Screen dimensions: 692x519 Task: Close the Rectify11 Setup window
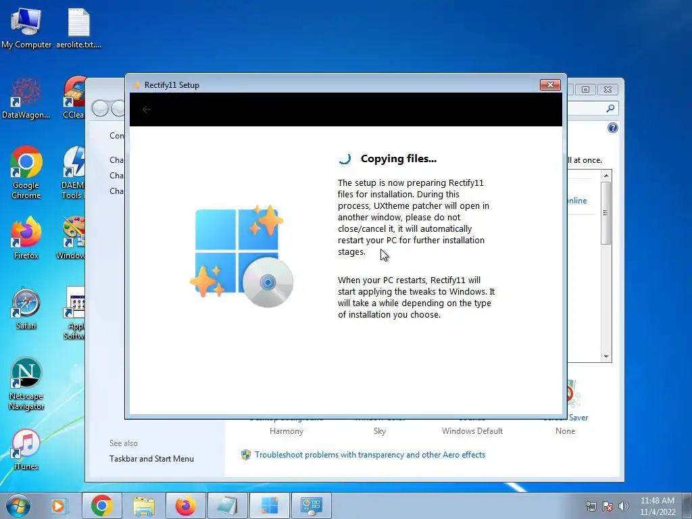coord(550,84)
